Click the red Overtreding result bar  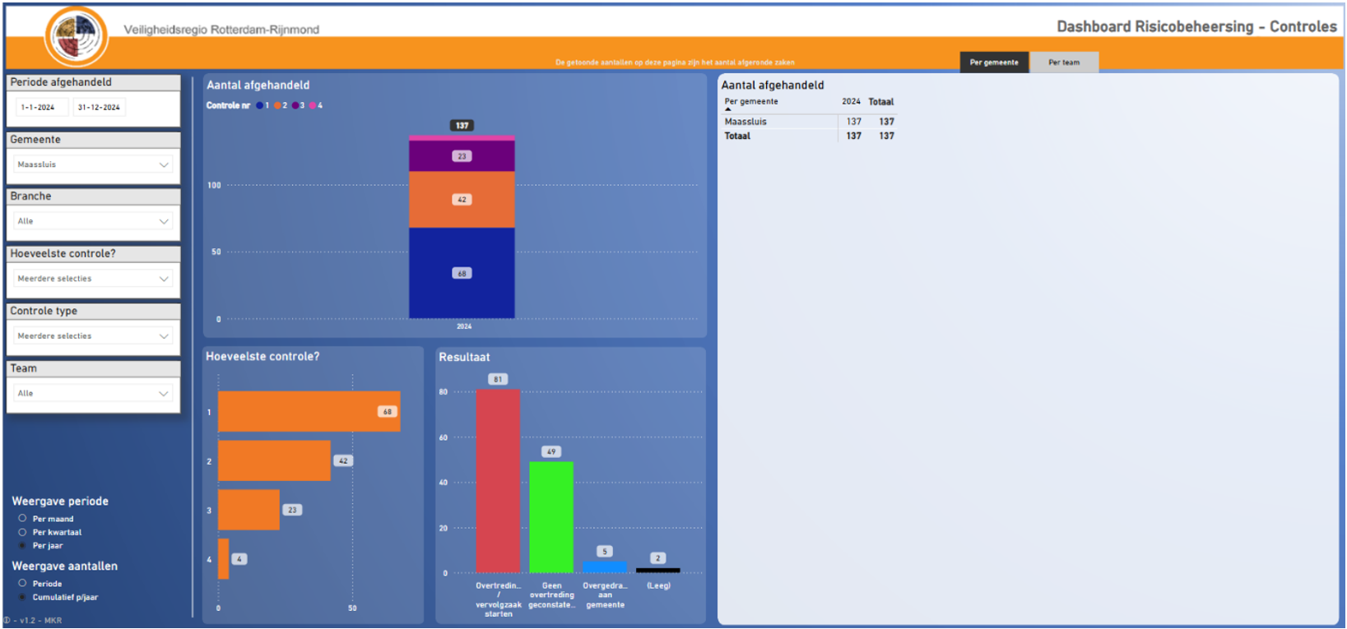498,480
